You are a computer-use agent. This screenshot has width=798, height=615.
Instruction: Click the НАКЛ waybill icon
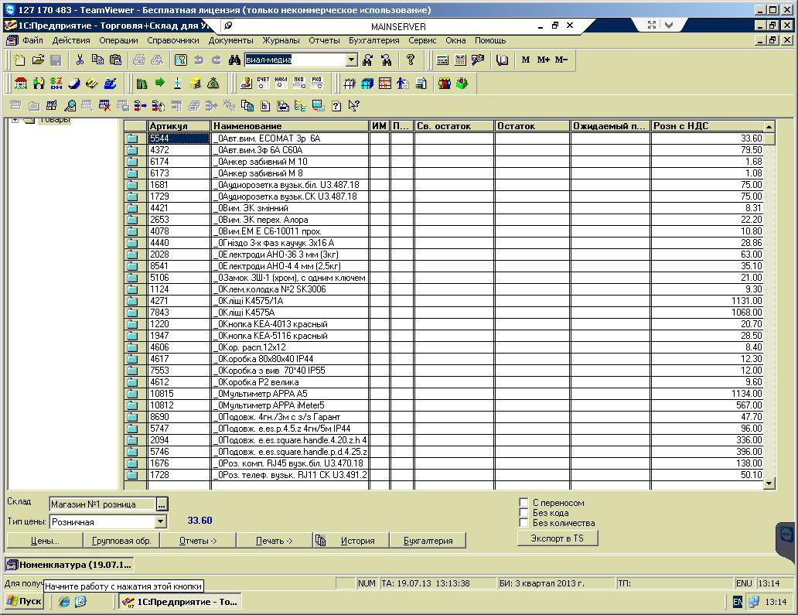pos(281,83)
